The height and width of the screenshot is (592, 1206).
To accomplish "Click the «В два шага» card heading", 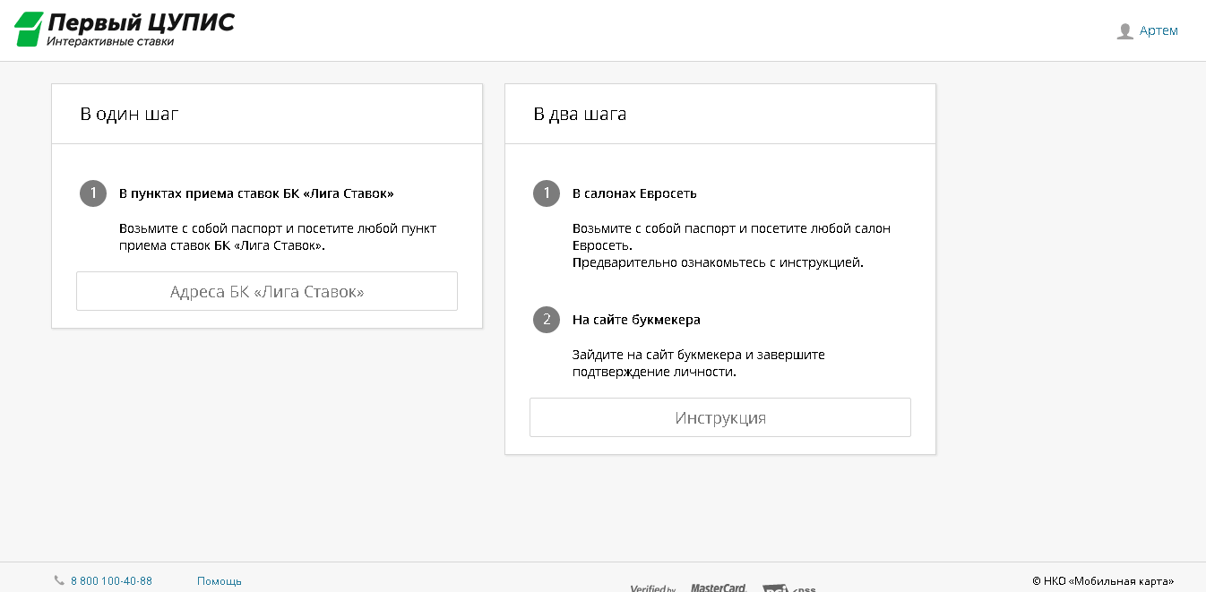I will click(580, 114).
